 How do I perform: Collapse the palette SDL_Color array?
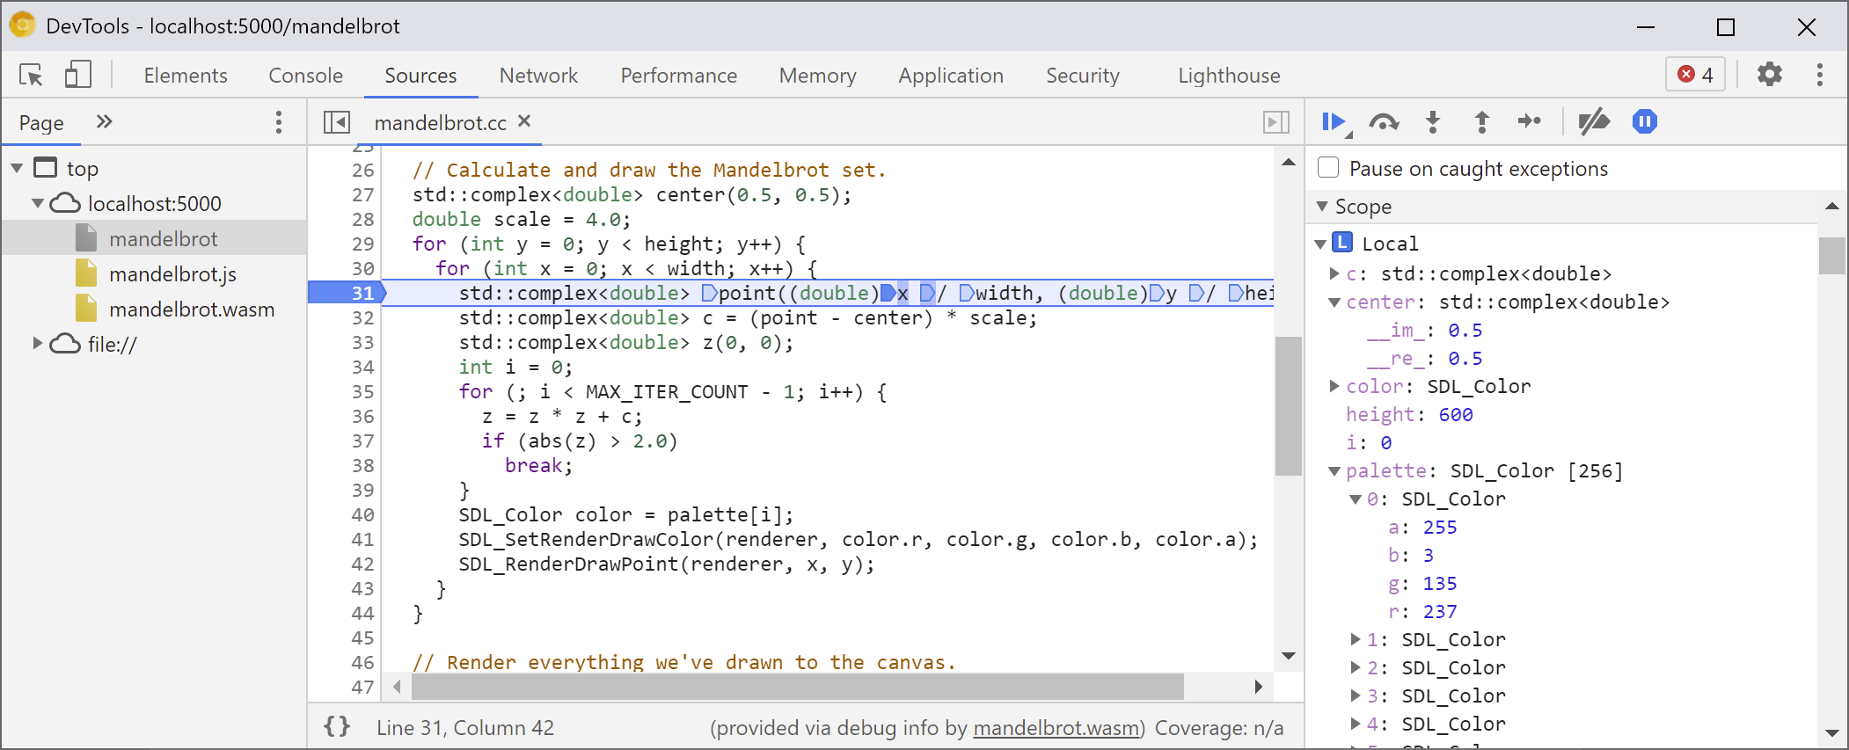coord(1334,471)
